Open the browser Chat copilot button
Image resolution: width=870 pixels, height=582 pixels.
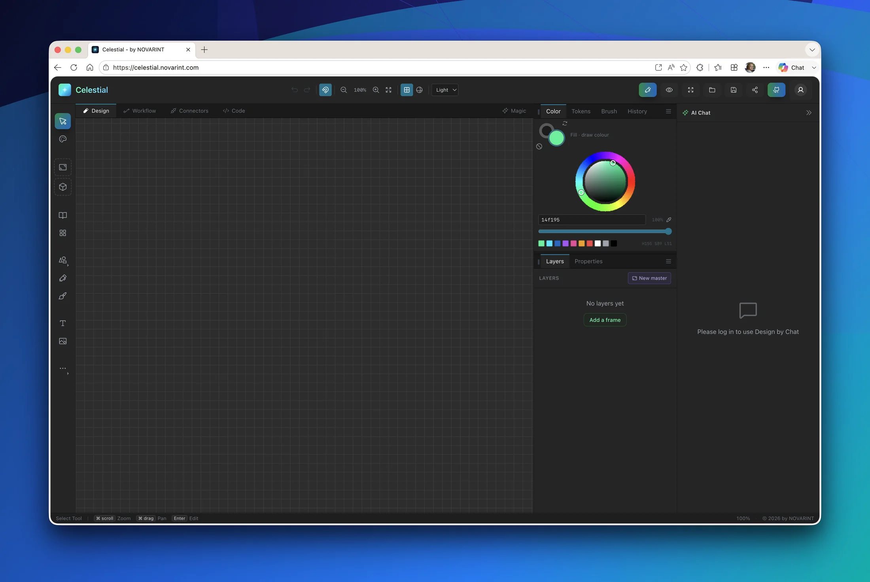click(792, 68)
